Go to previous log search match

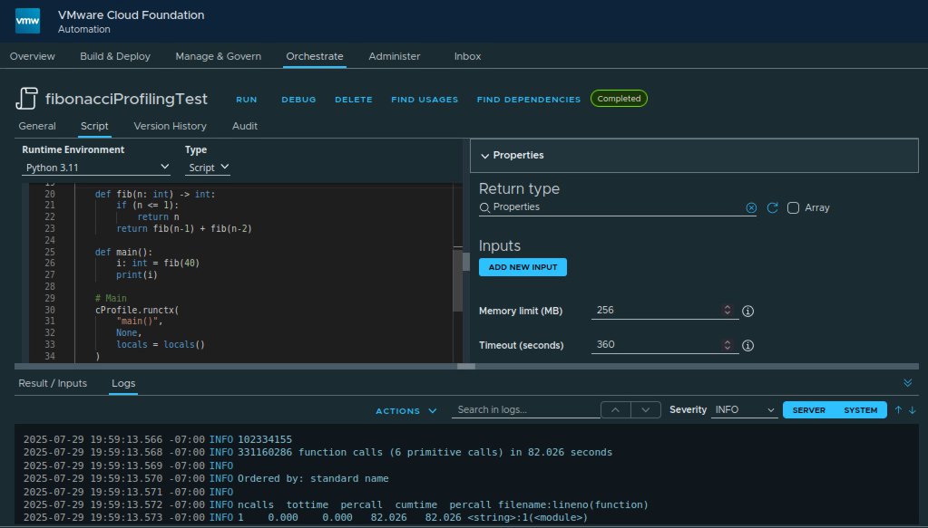pyautogui.click(x=616, y=410)
